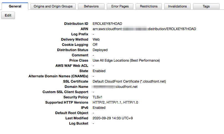Click the Domain Name label
The image size is (224, 134).
tap(76, 87)
